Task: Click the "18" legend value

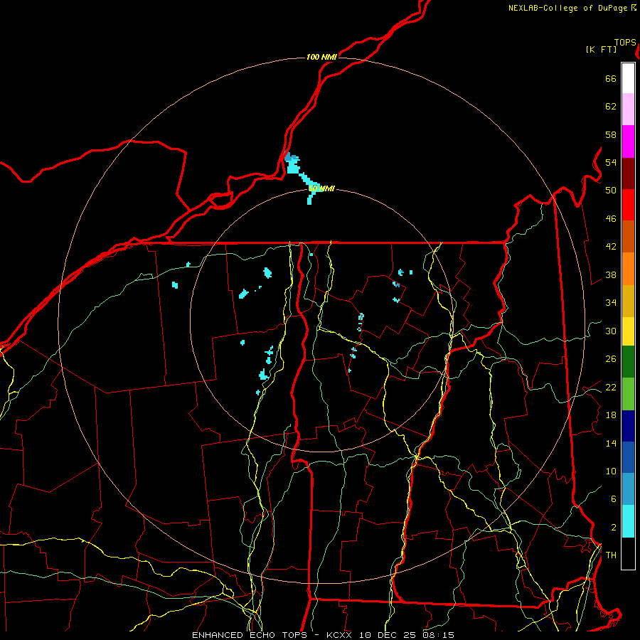Action: tap(611, 415)
